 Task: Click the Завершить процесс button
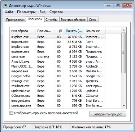pos(108,114)
